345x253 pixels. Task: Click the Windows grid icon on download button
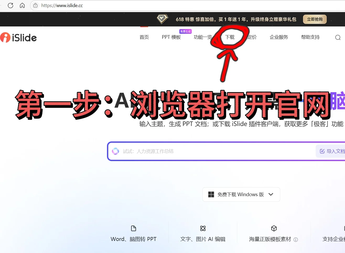click(x=211, y=194)
